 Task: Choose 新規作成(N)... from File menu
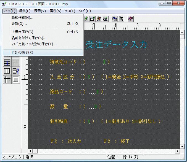point(43,18)
